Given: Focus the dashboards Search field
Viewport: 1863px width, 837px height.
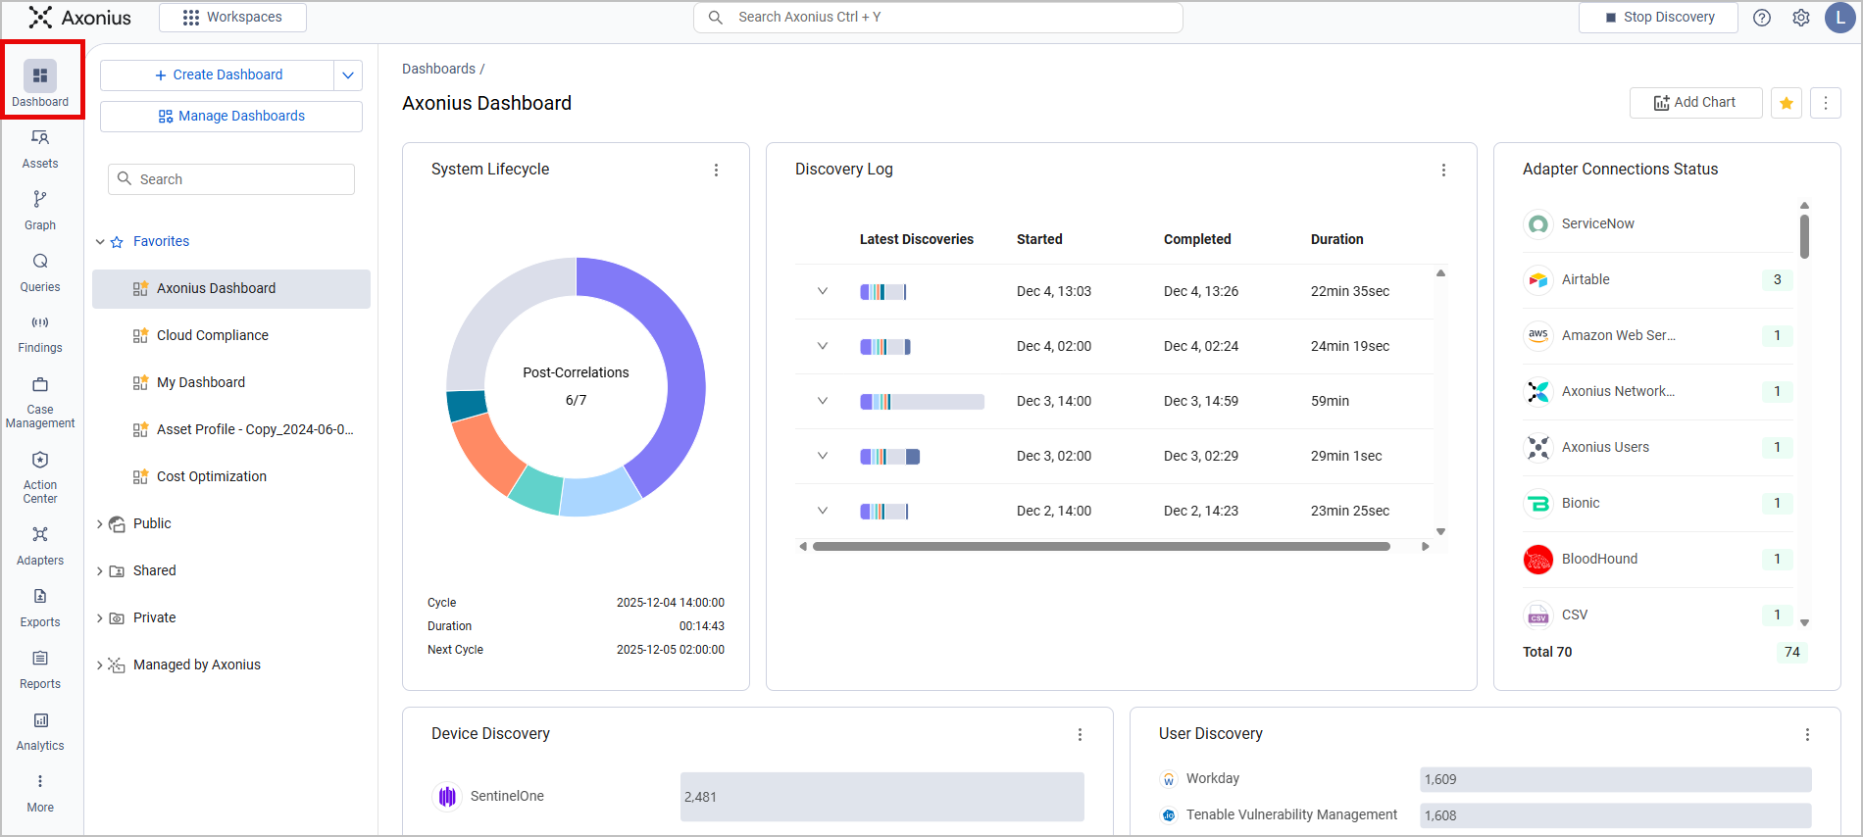Looking at the screenshot, I should coord(231,179).
